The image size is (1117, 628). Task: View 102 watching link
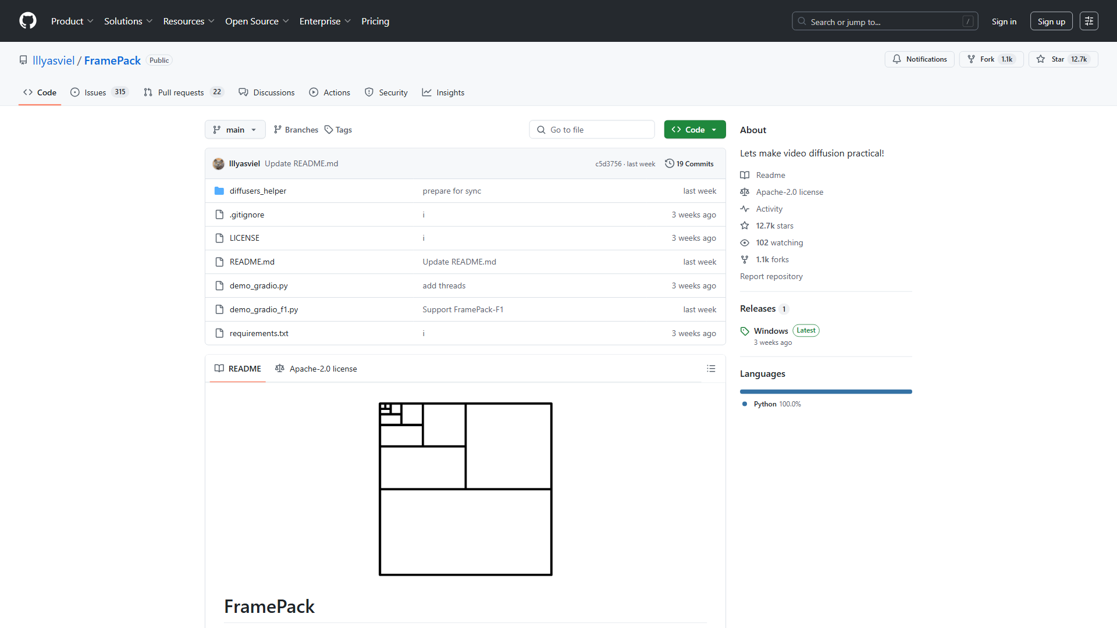click(x=771, y=242)
